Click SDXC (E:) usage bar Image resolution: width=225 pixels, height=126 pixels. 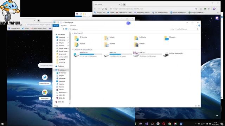[x=150, y=55]
